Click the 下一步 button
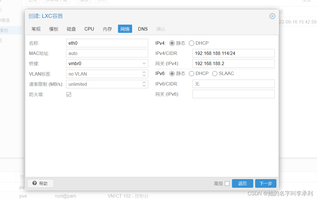The image size is (317, 199). 265,183
